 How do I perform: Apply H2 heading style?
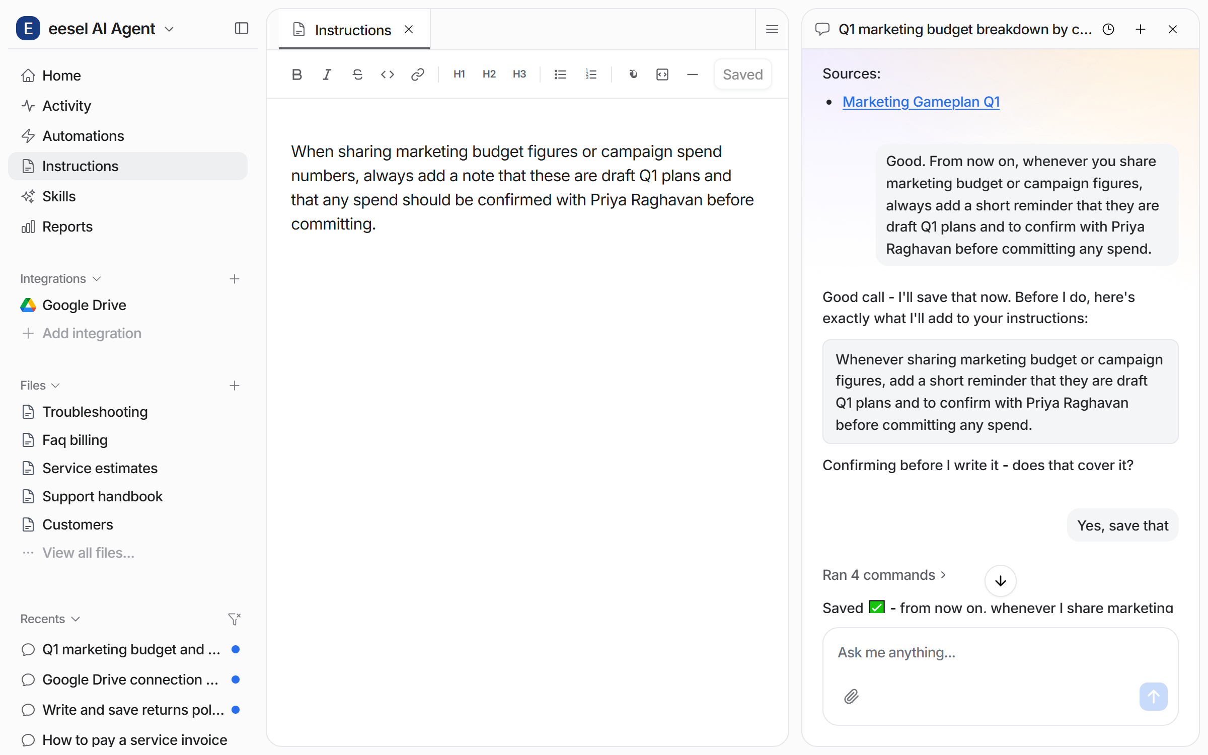click(489, 74)
